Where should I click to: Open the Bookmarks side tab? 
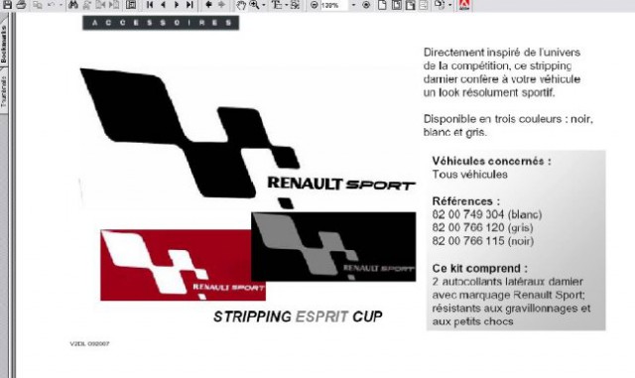point(4,44)
